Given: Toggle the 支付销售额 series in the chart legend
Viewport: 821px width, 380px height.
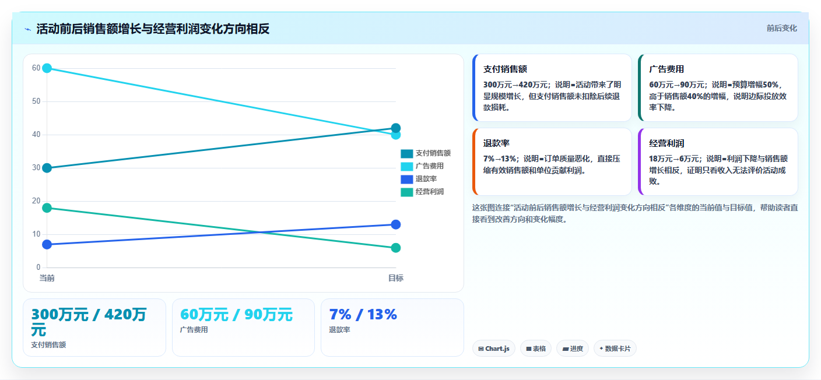Looking at the screenshot, I should 425,153.
